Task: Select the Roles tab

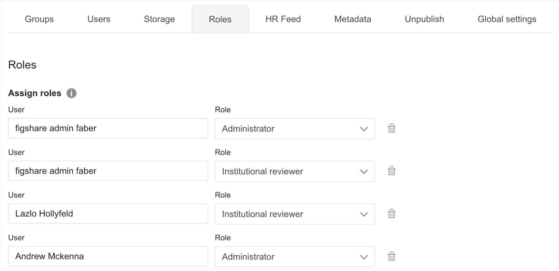Action: (220, 19)
